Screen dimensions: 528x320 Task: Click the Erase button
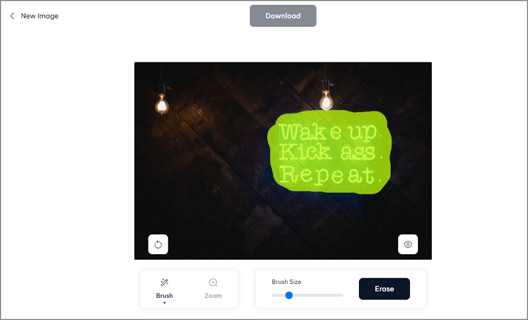point(385,289)
